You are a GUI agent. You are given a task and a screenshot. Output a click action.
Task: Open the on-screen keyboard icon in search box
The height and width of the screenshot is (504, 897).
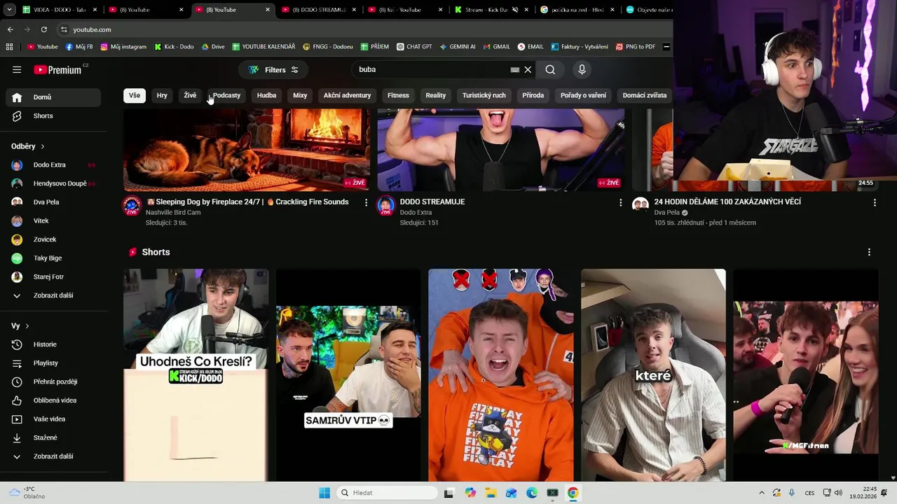515,69
